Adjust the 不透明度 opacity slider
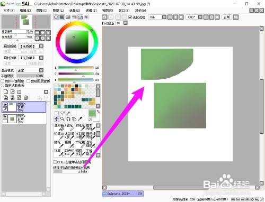 pos(30,76)
